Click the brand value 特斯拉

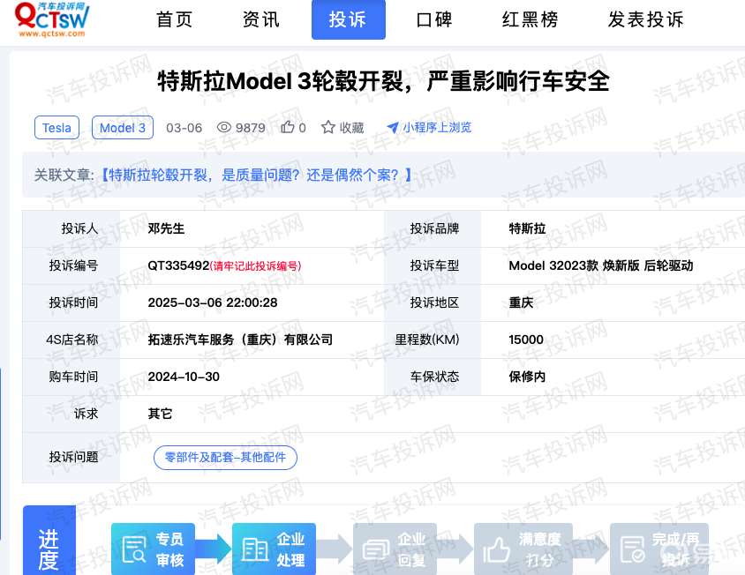[x=527, y=228]
